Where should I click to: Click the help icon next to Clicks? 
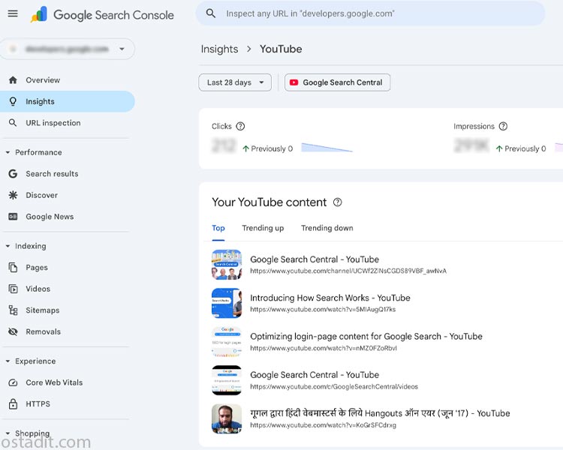tap(240, 126)
